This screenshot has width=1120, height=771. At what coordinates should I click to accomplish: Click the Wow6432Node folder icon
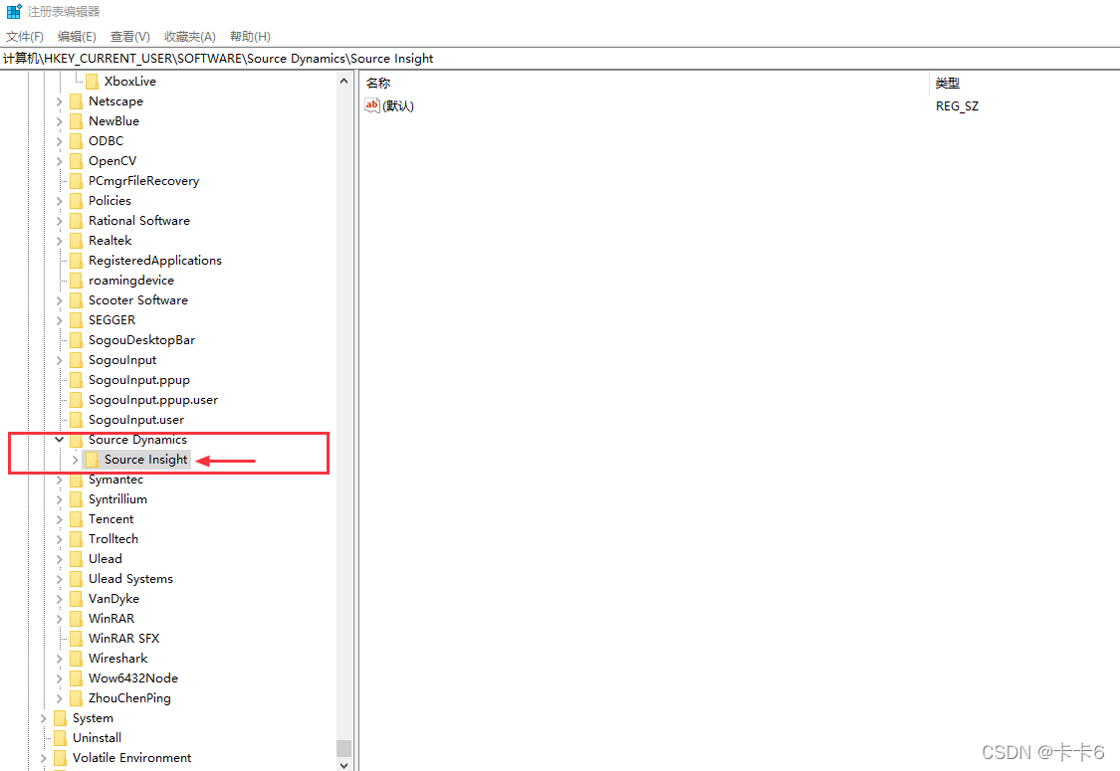(77, 678)
